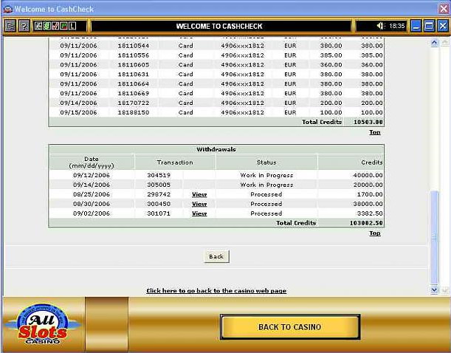Image resolution: width=451 pixels, height=353 pixels.
Task: Click the 103082.50 total credits value
Action: pos(366,223)
